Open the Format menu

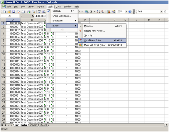[41, 7]
